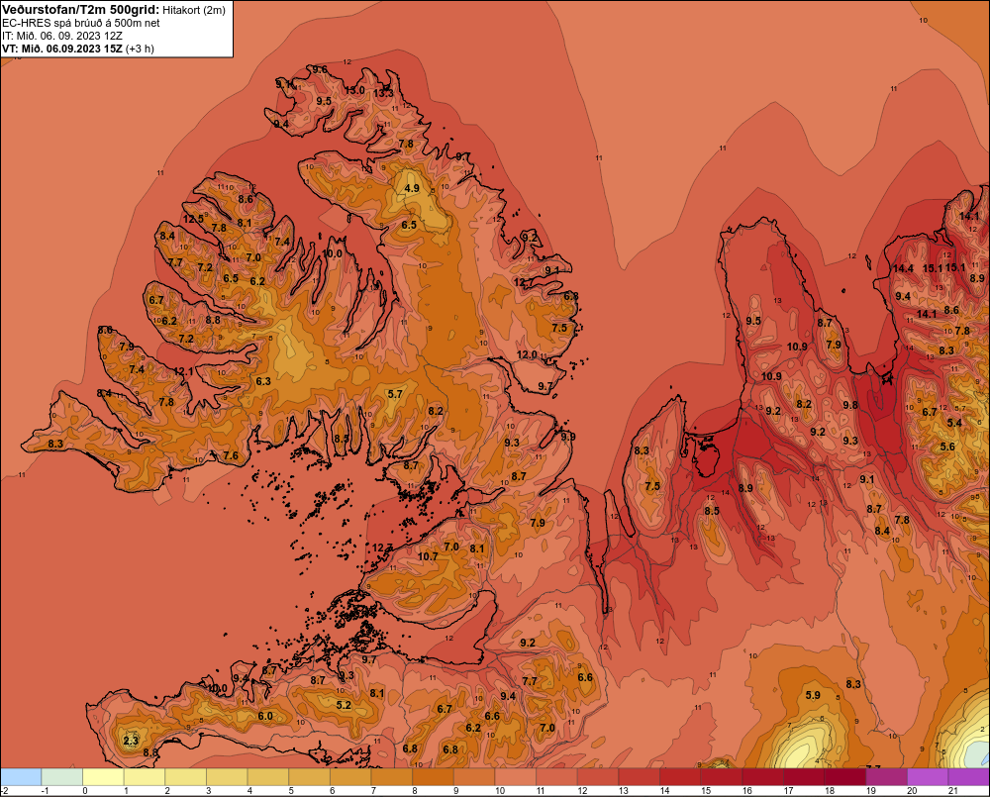990x797 pixels.
Task: Click the 14.4 temperature value
Action: click(x=903, y=268)
